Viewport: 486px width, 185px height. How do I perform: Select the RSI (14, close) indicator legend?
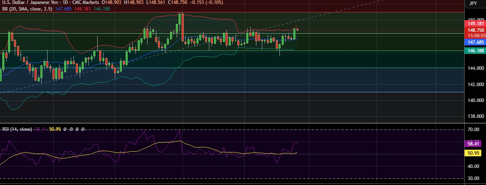tap(17, 129)
